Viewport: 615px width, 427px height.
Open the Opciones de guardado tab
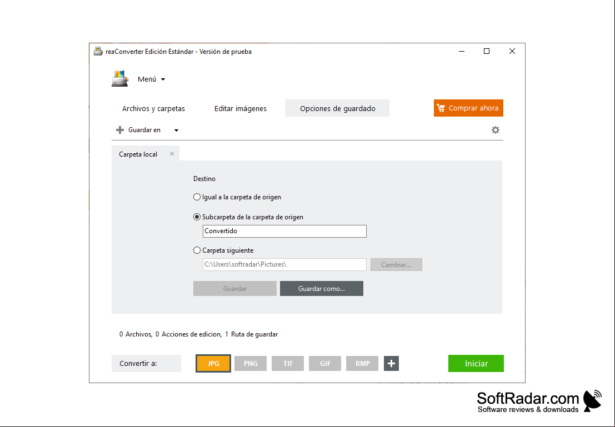coord(337,108)
